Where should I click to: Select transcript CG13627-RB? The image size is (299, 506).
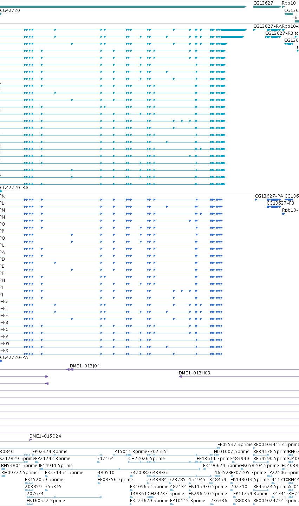[279, 33]
